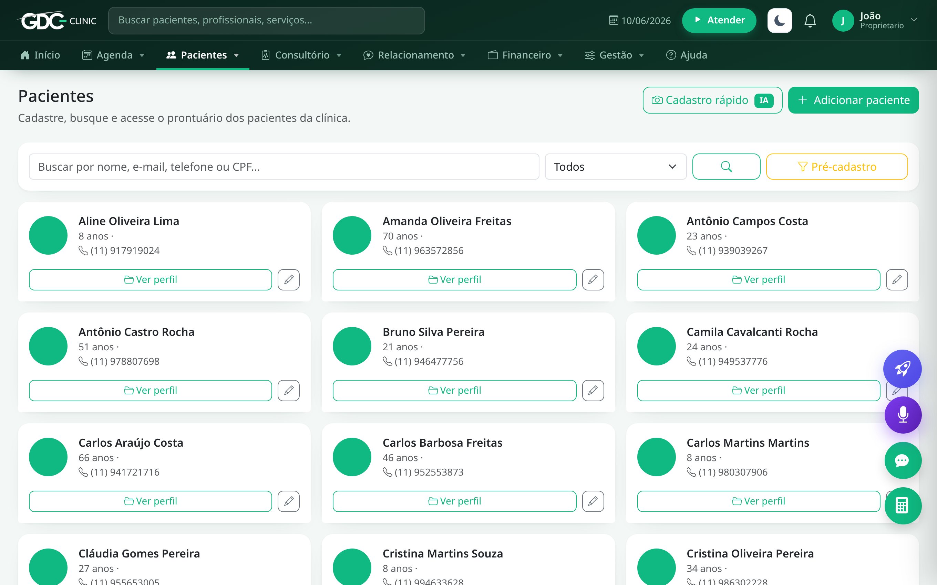View profile of Amanda Oliveira Freitas
The image size is (937, 585).
tap(455, 279)
